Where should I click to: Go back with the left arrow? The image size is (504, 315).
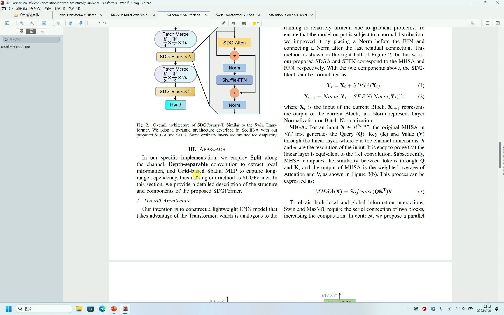(59, 23)
